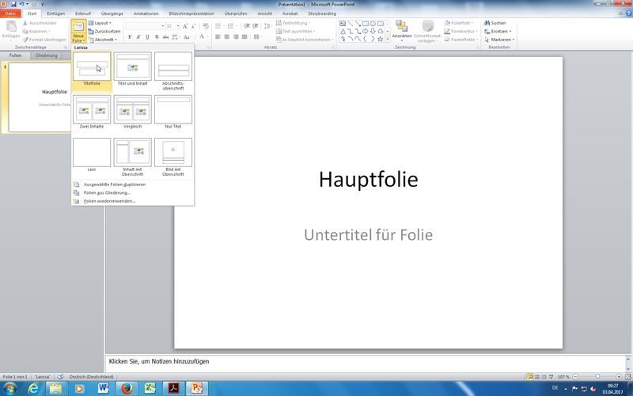The height and width of the screenshot is (396, 633).
Task: Click the Suchen (find) icon in Bearbeiten
Action: 486,23
